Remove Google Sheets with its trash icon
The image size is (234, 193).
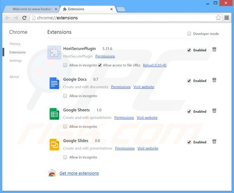tap(214, 111)
